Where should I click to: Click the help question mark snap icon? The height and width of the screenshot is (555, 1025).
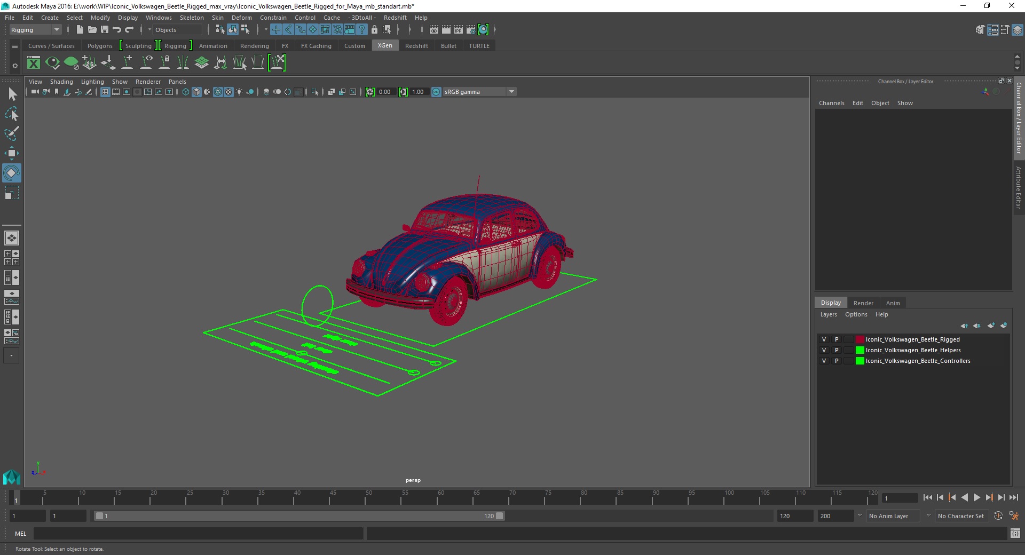(362, 30)
